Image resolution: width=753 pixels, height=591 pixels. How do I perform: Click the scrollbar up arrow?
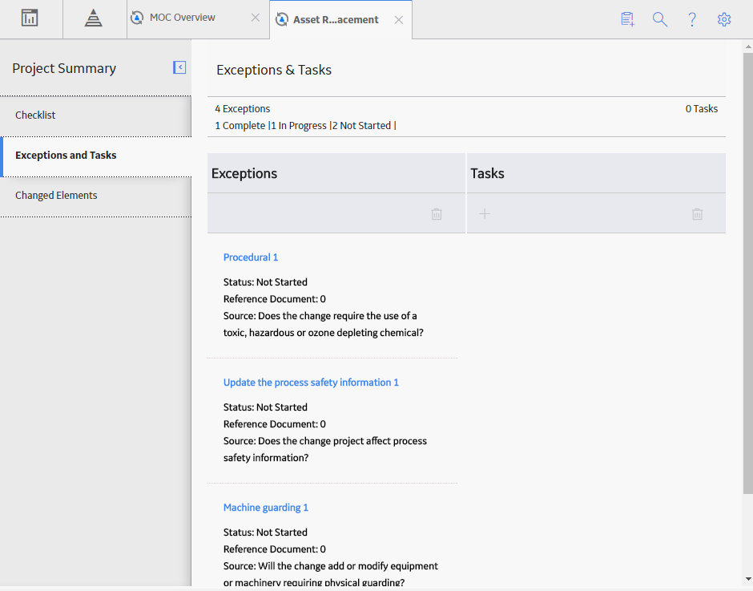click(x=747, y=47)
